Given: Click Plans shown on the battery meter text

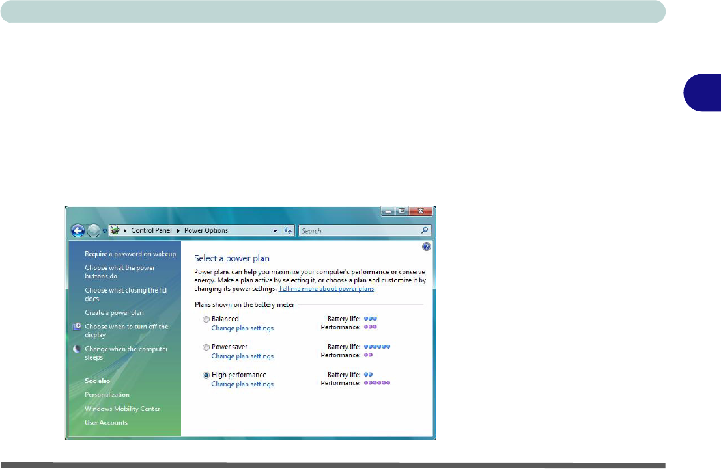Looking at the screenshot, I should (244, 305).
